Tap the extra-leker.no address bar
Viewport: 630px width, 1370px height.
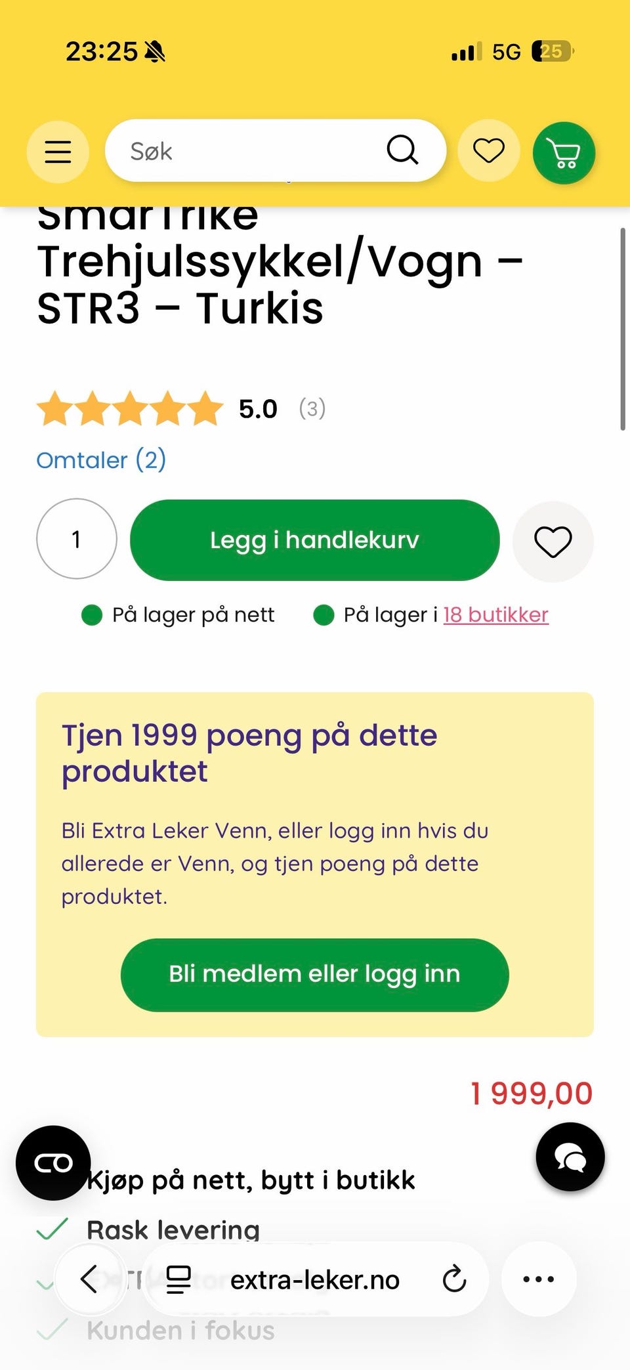[315, 1279]
